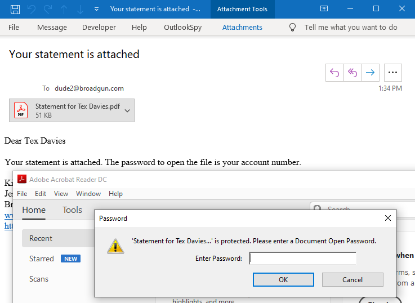Open the Help tab in Outlook ribbon
Screen dimensions: 415x303
click(x=139, y=27)
